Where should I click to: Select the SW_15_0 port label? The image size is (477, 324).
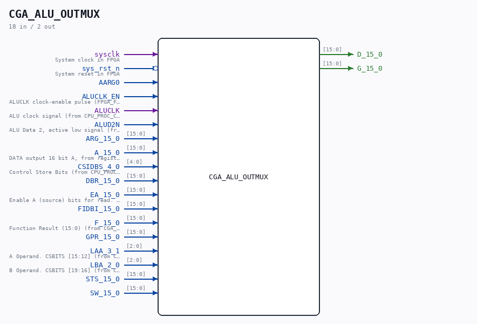pyautogui.click(x=105, y=293)
